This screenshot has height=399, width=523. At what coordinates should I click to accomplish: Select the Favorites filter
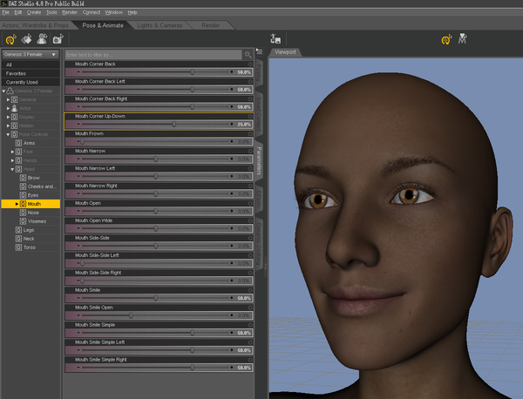coord(16,73)
